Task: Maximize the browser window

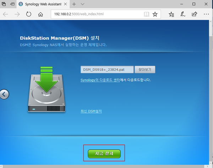Action: [194, 4]
